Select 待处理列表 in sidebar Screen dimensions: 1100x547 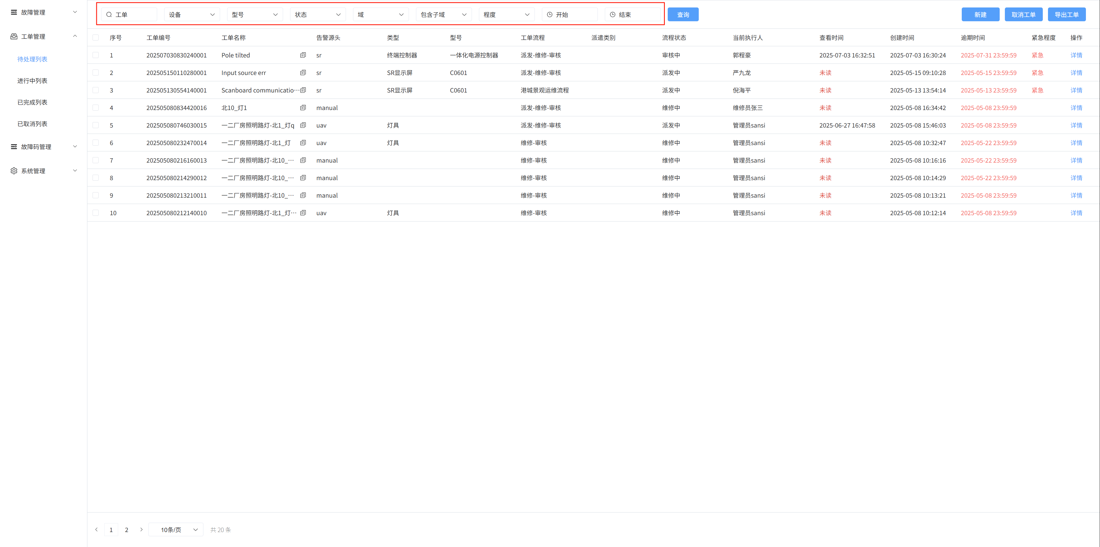(32, 59)
